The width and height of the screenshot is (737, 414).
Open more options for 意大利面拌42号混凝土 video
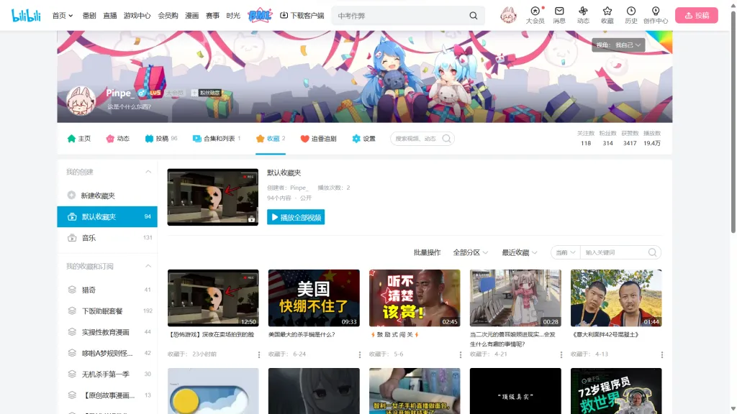point(662,354)
